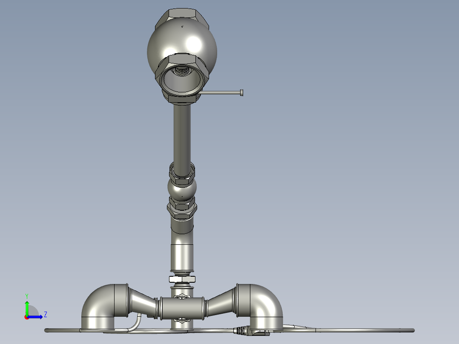Select the white hex lock nut
Screen dimensions: 459x344
point(182,279)
